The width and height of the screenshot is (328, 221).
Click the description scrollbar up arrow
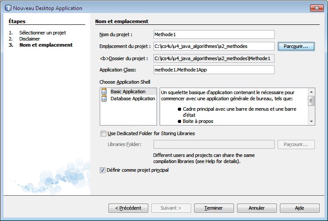click(311, 92)
